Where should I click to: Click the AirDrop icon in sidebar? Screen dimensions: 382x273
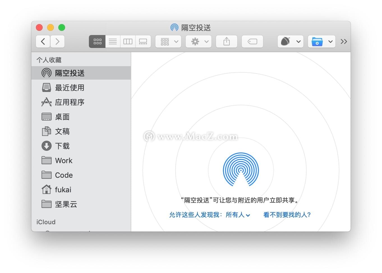[x=47, y=73]
